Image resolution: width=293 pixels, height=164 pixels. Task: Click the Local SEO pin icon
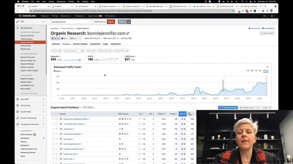(x=17, y=99)
